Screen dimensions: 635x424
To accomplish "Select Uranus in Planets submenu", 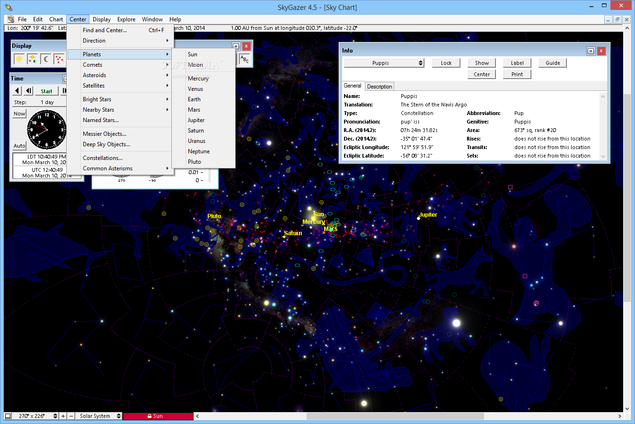I will point(203,141).
